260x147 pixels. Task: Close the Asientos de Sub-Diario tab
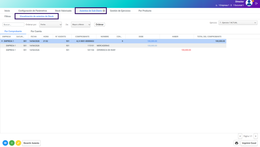104,11
